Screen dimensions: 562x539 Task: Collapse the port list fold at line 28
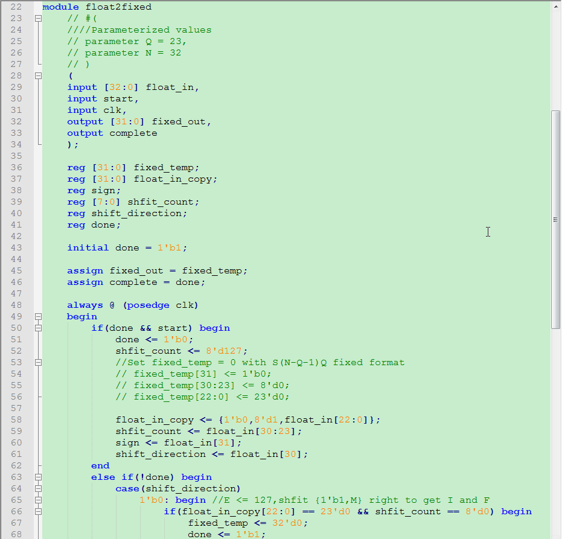(x=39, y=75)
